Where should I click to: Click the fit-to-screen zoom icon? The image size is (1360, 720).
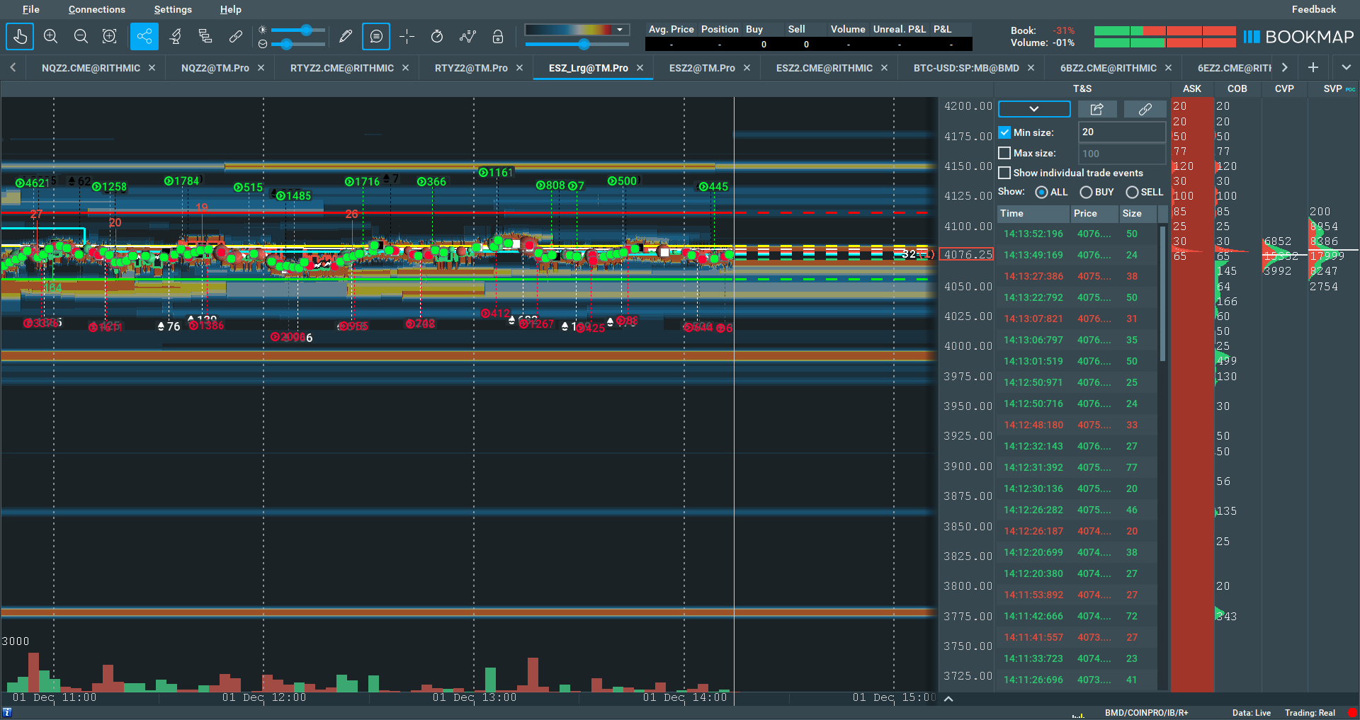[x=110, y=36]
